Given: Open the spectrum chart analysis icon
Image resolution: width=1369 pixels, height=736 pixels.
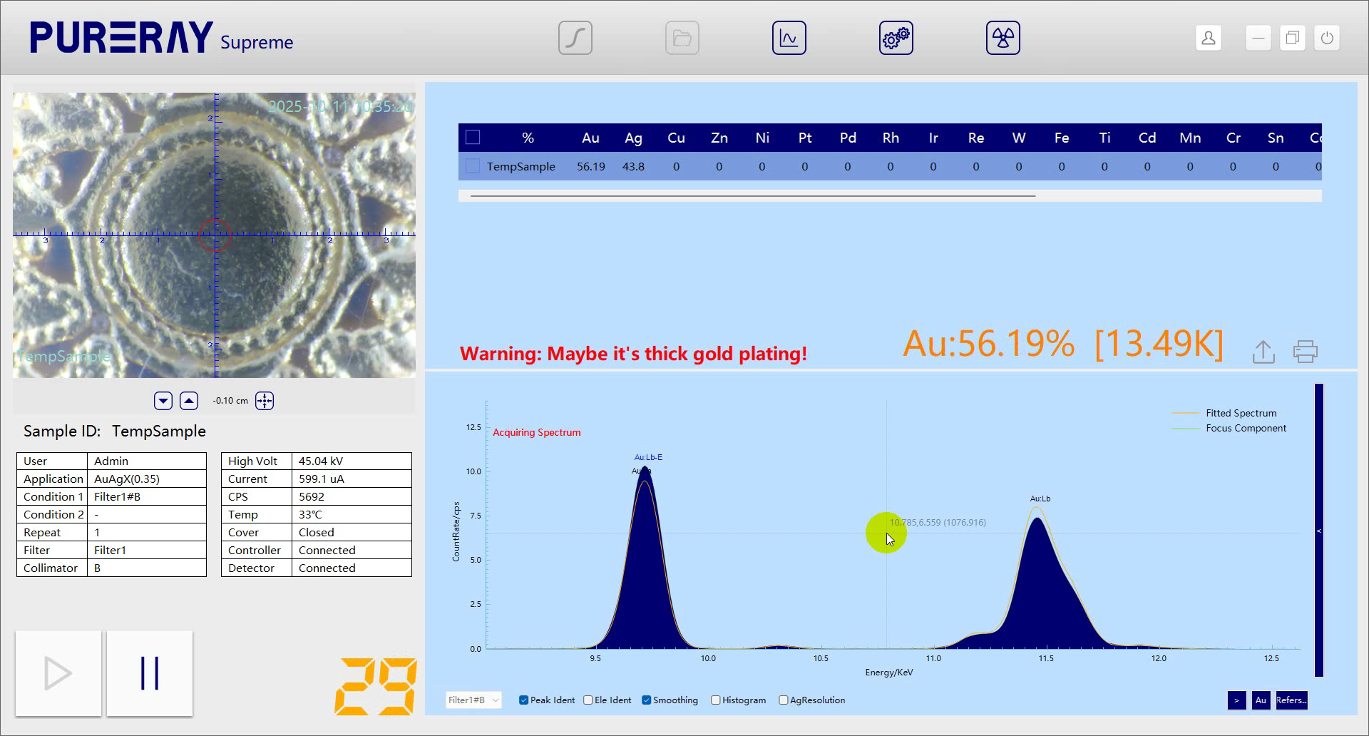Looking at the screenshot, I should tap(789, 38).
